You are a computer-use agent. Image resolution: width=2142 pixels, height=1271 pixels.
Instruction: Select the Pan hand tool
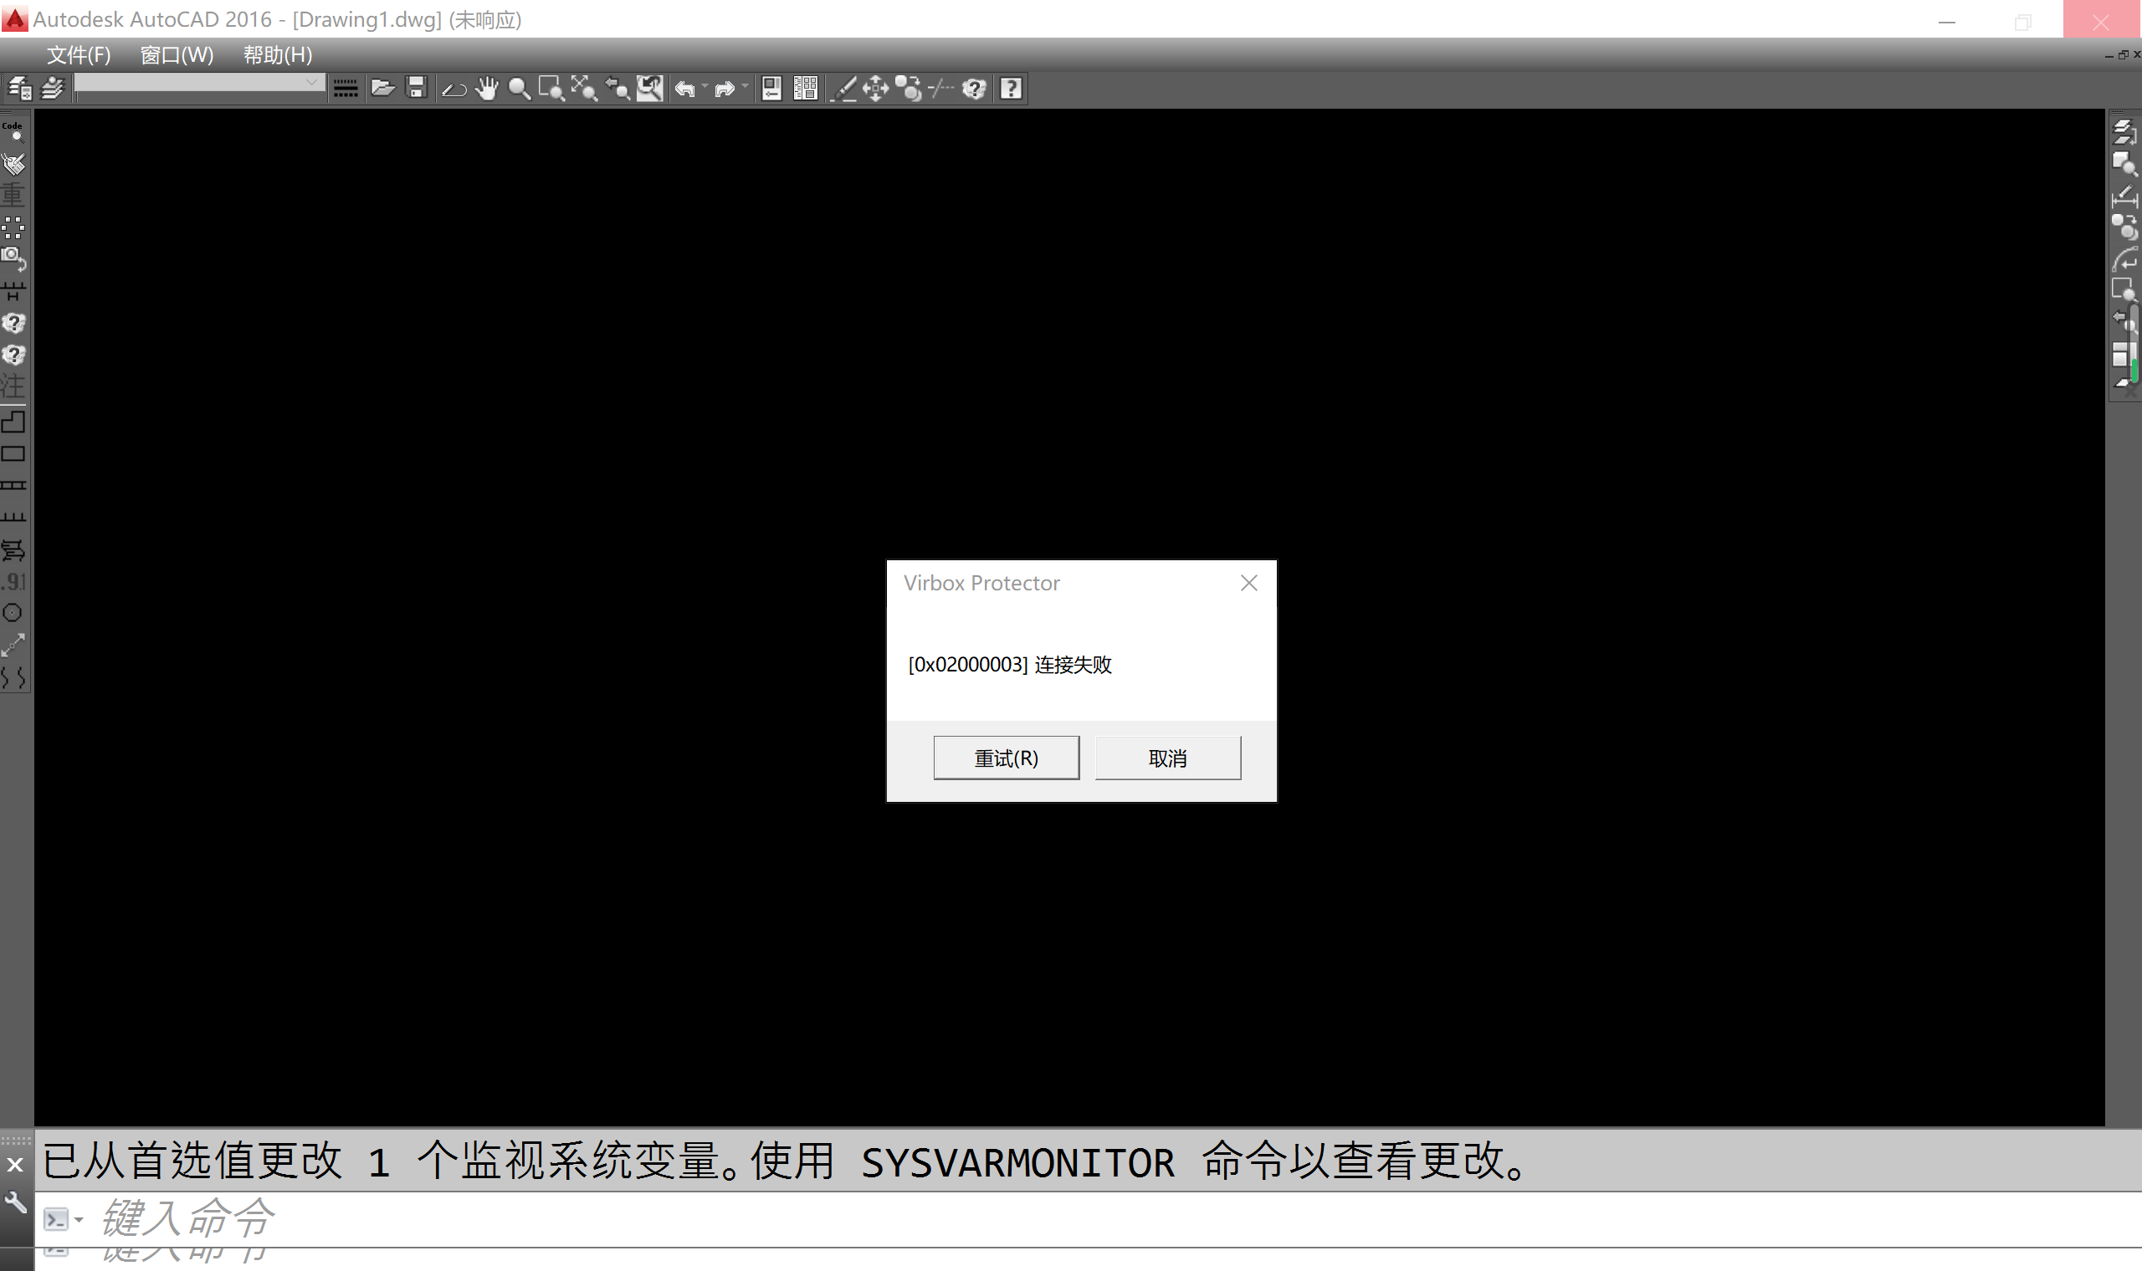click(x=487, y=88)
